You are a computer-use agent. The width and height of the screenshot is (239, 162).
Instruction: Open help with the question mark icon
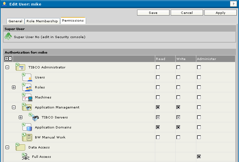pos(233,4)
